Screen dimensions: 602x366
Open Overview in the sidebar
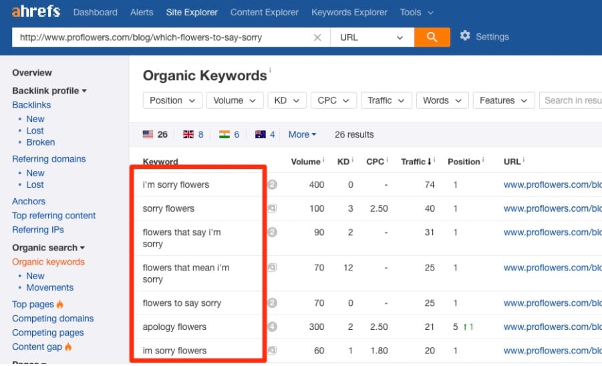pos(32,73)
